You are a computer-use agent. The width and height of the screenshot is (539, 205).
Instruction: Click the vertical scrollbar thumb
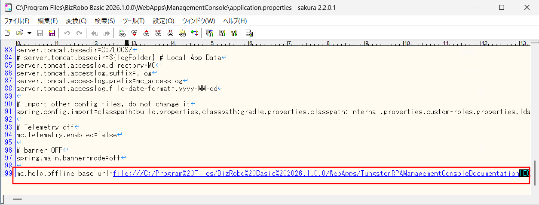(x=535, y=173)
